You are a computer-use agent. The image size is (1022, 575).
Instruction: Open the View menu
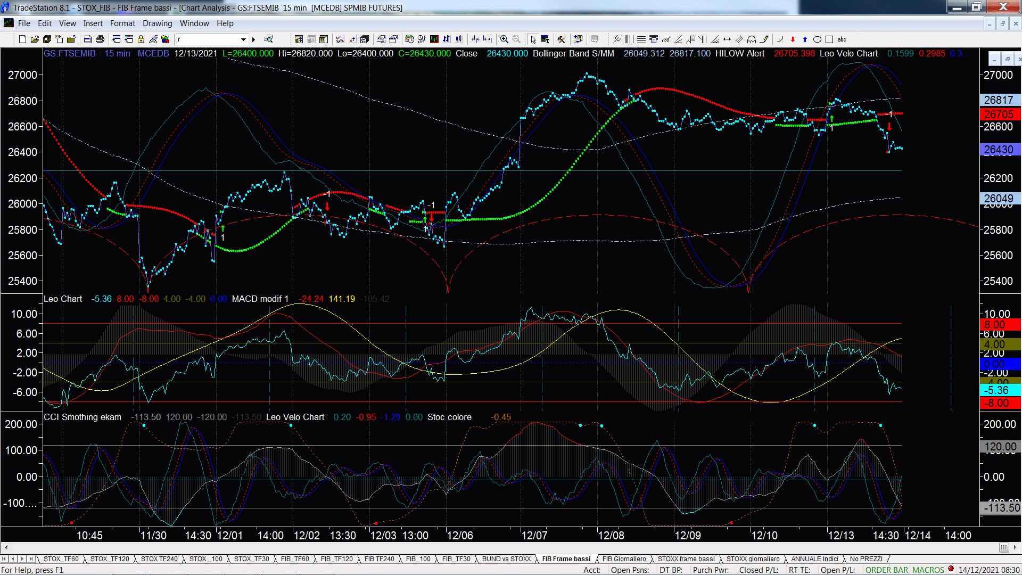click(x=67, y=23)
